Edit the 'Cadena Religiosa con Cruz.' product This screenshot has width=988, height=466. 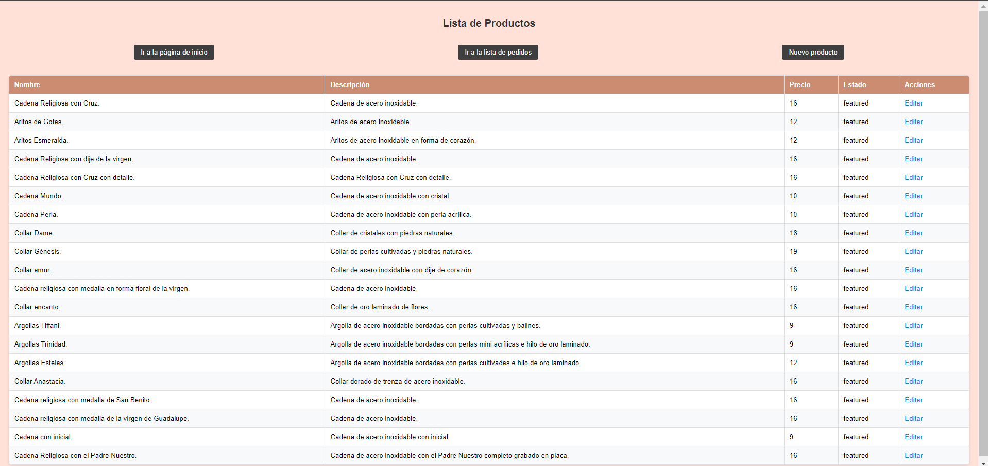click(x=913, y=103)
